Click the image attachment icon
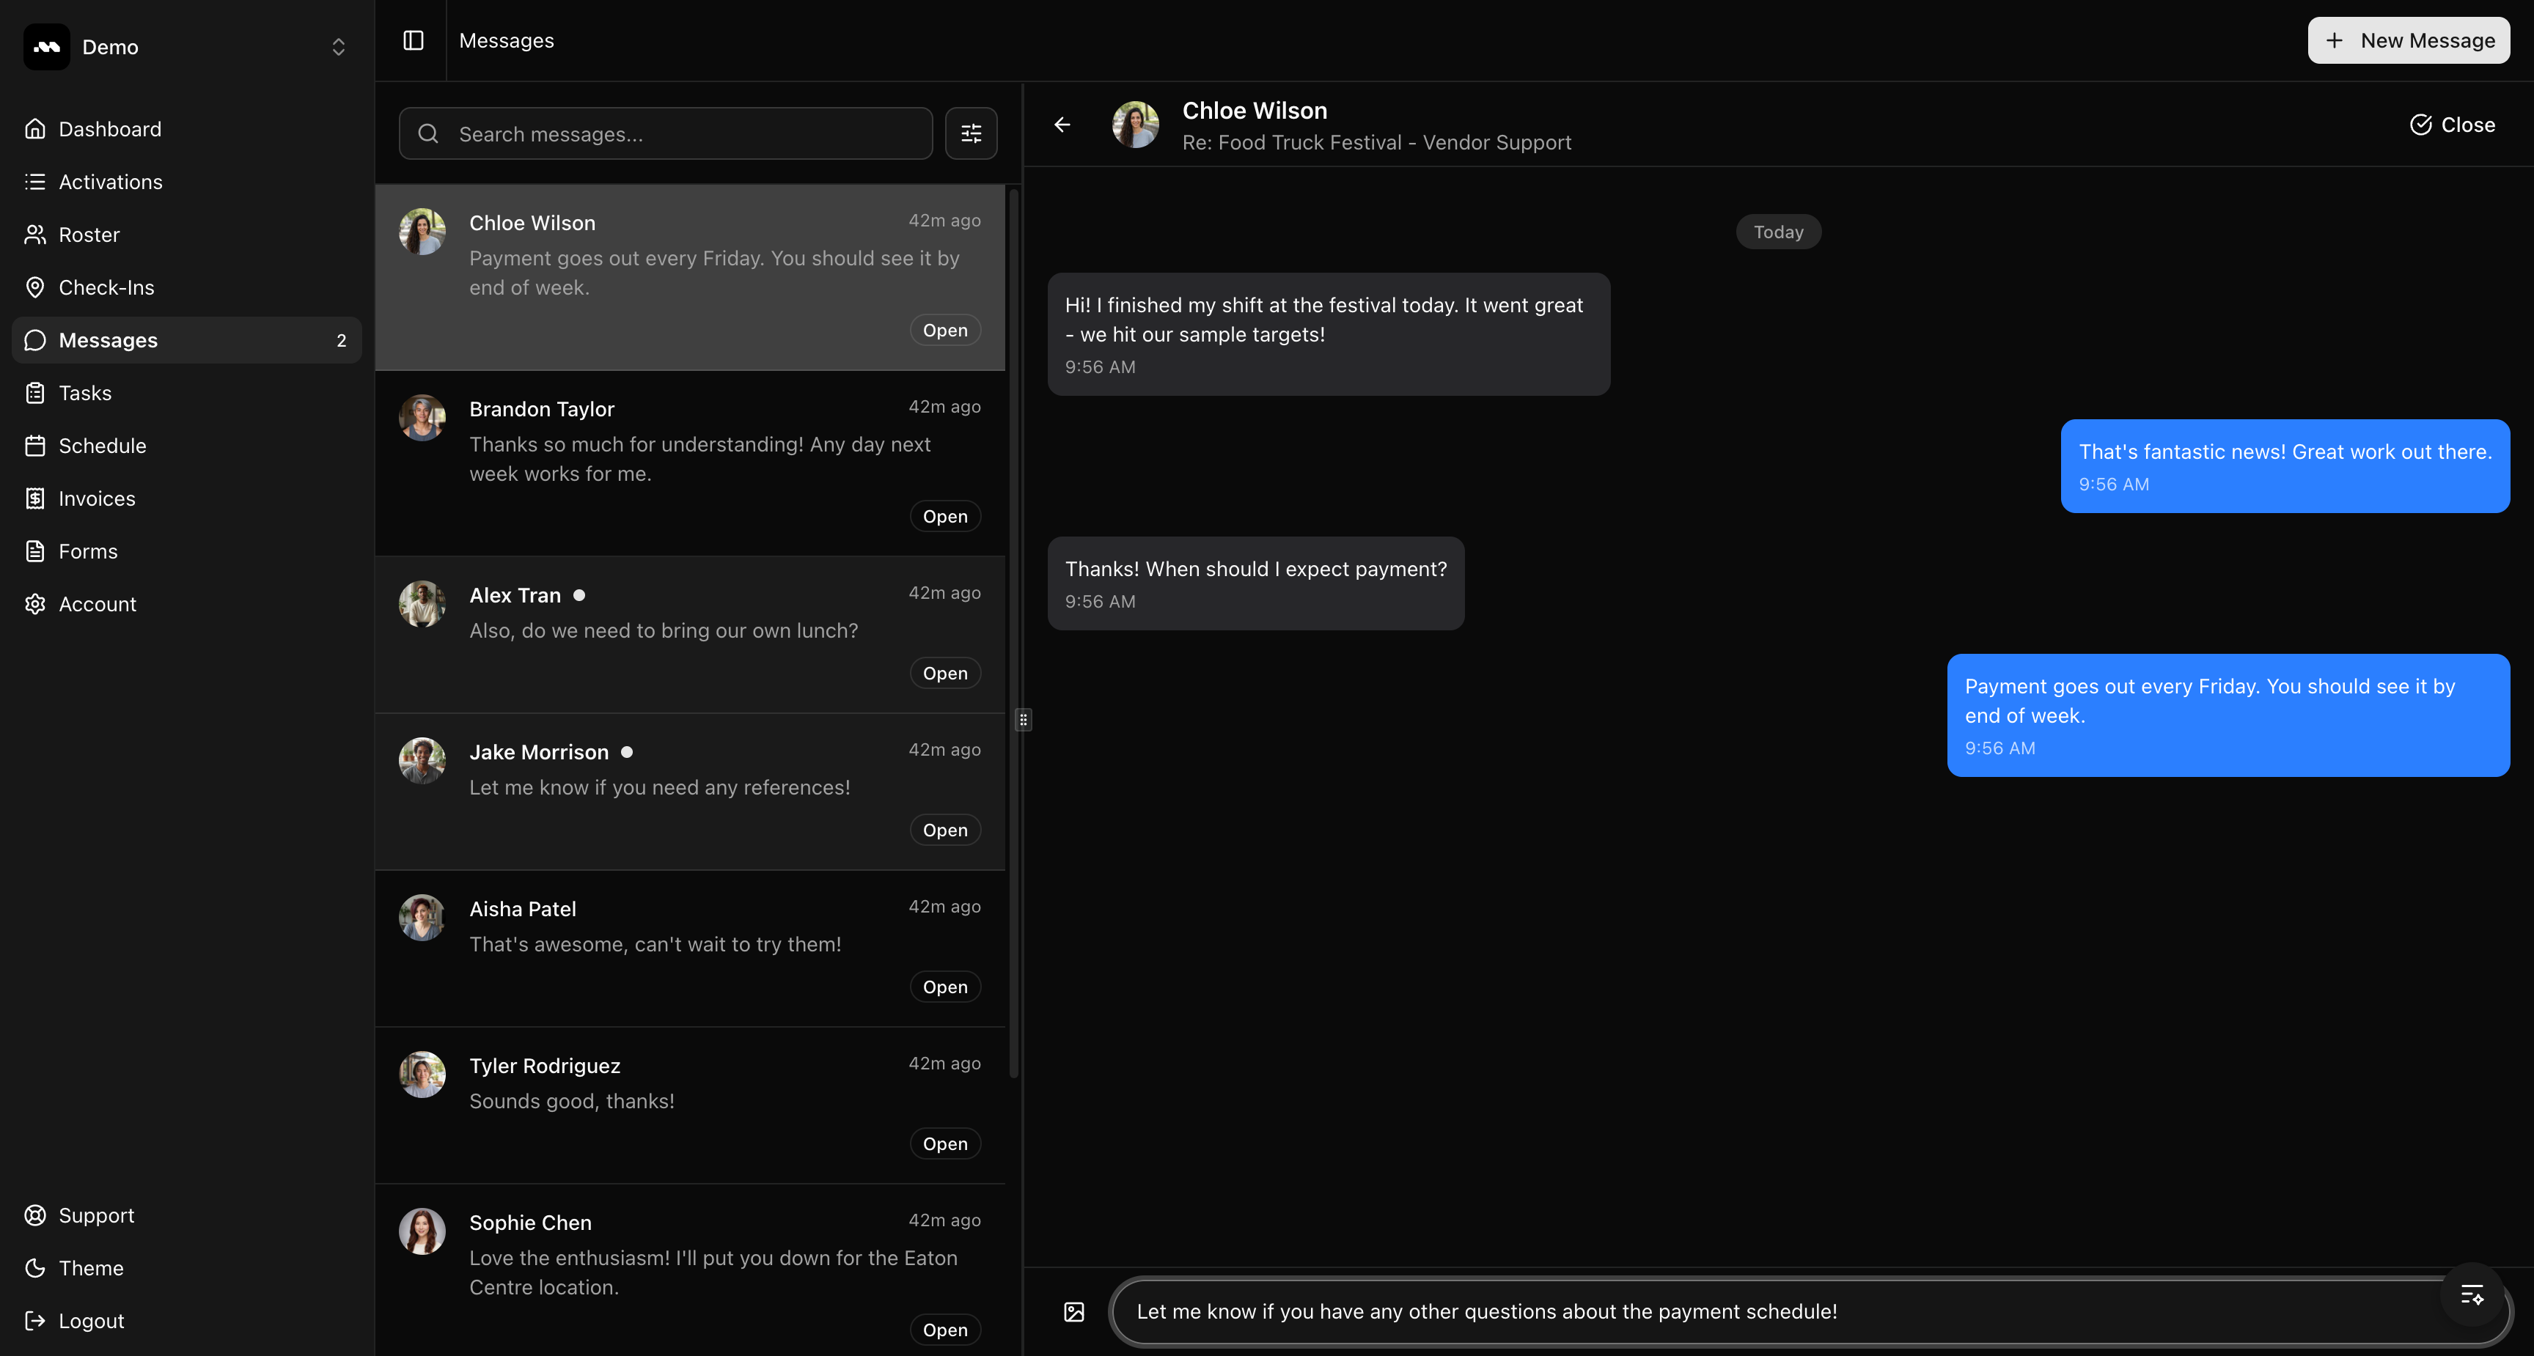The image size is (2534, 1356). point(1074,1312)
